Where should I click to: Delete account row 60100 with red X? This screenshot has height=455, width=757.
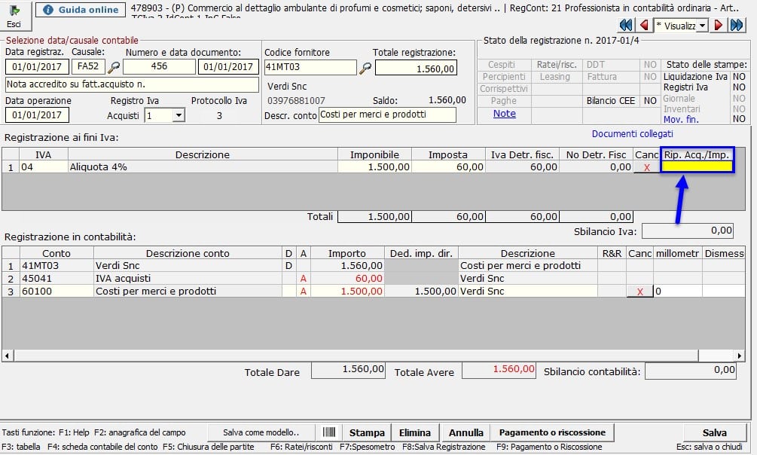point(639,292)
